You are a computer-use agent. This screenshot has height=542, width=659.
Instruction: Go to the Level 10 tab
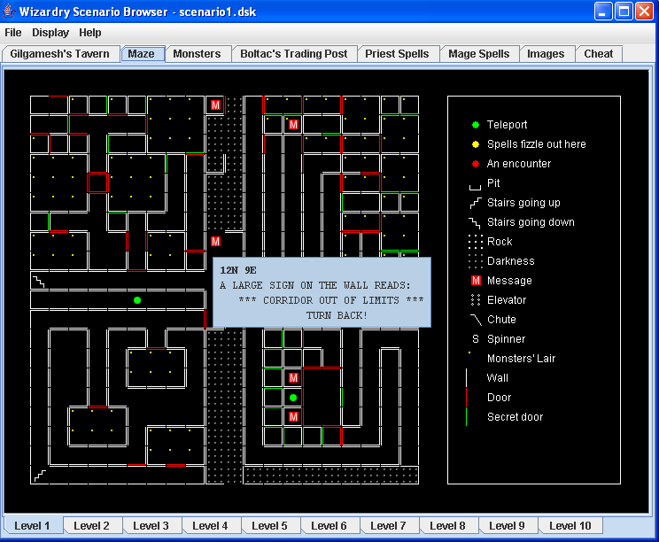point(570,526)
